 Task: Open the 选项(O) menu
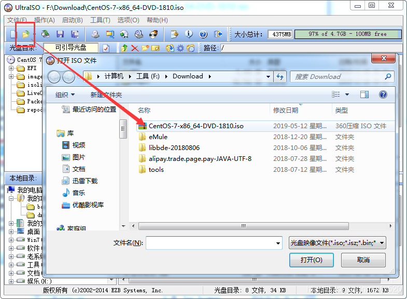click(x=128, y=20)
